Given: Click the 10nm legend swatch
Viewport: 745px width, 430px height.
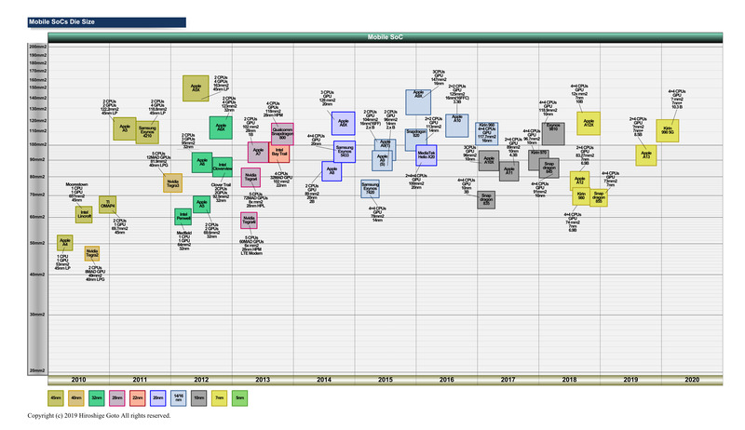Looking at the screenshot, I should point(198,397).
